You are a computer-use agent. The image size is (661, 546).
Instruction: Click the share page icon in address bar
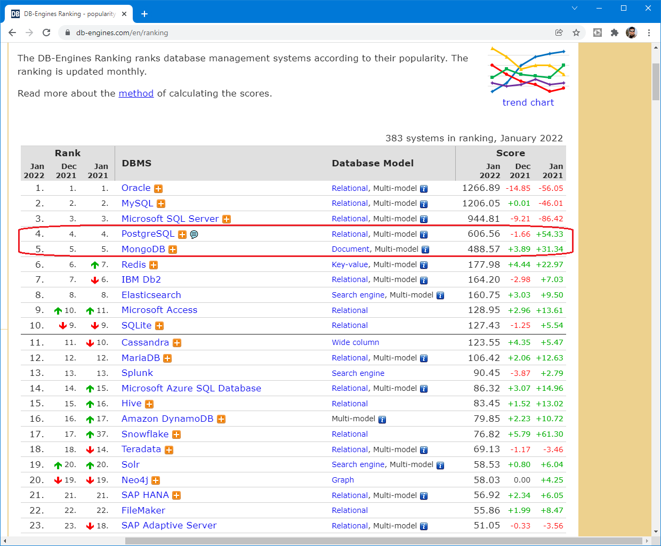click(x=559, y=33)
